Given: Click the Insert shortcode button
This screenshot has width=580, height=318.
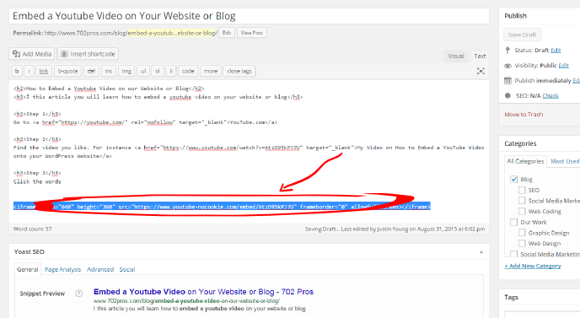Looking at the screenshot, I should coord(88,54).
